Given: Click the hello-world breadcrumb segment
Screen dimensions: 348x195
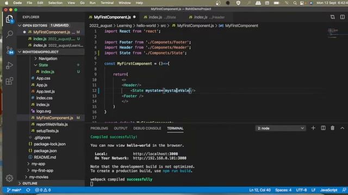Looking at the screenshot, I should [x=146, y=25].
